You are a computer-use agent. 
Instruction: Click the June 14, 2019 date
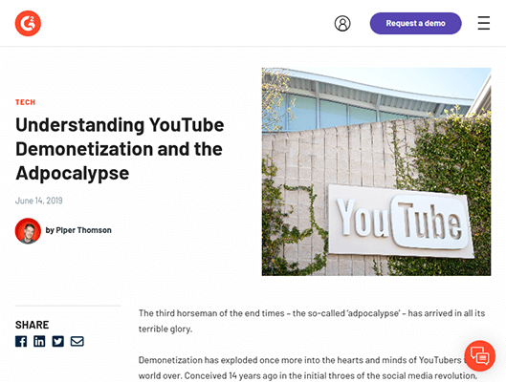point(39,201)
